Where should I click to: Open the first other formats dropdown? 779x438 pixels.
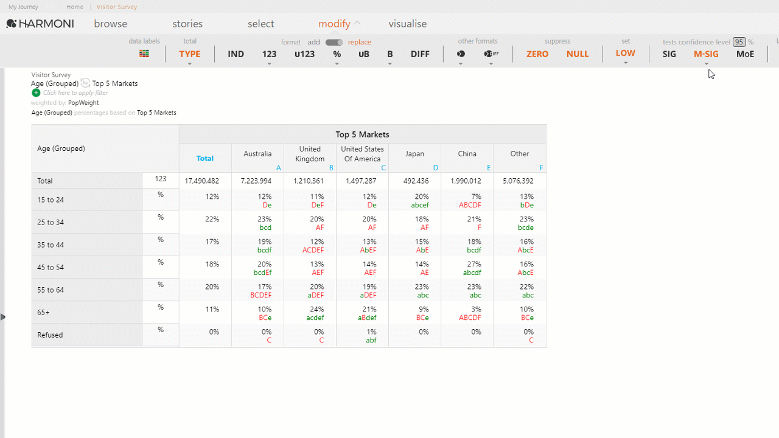click(461, 63)
